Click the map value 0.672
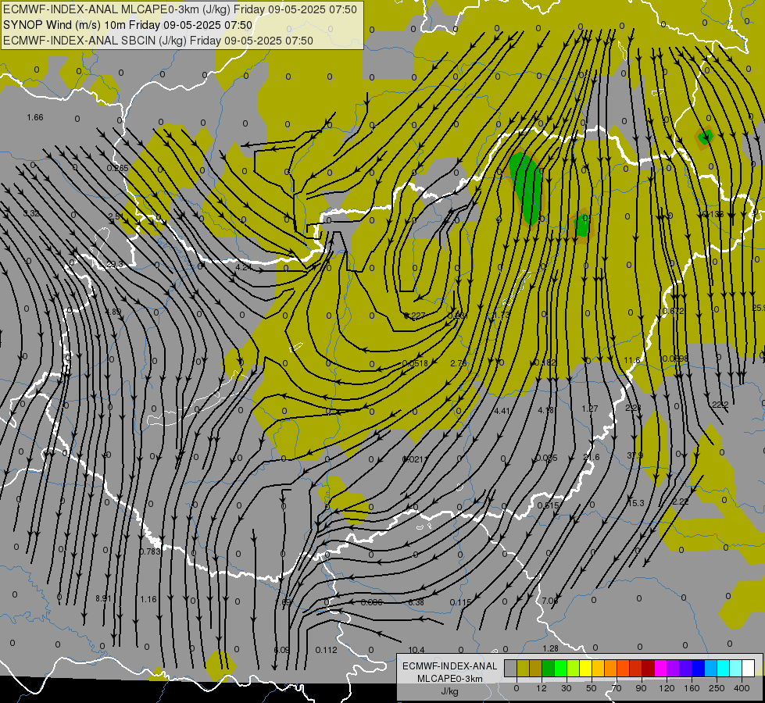 pos(674,311)
